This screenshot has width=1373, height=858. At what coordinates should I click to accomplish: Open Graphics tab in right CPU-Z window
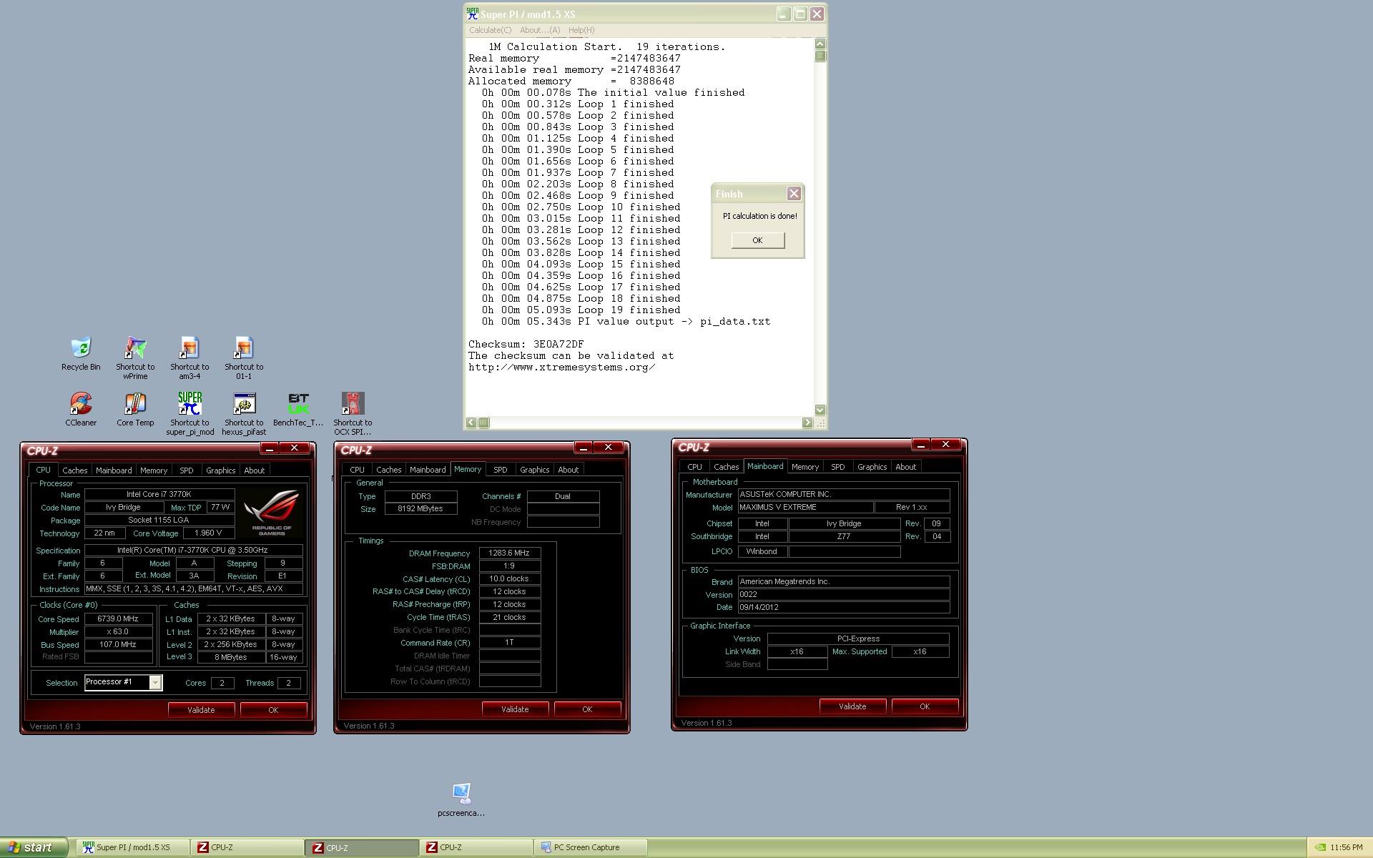pyautogui.click(x=872, y=467)
